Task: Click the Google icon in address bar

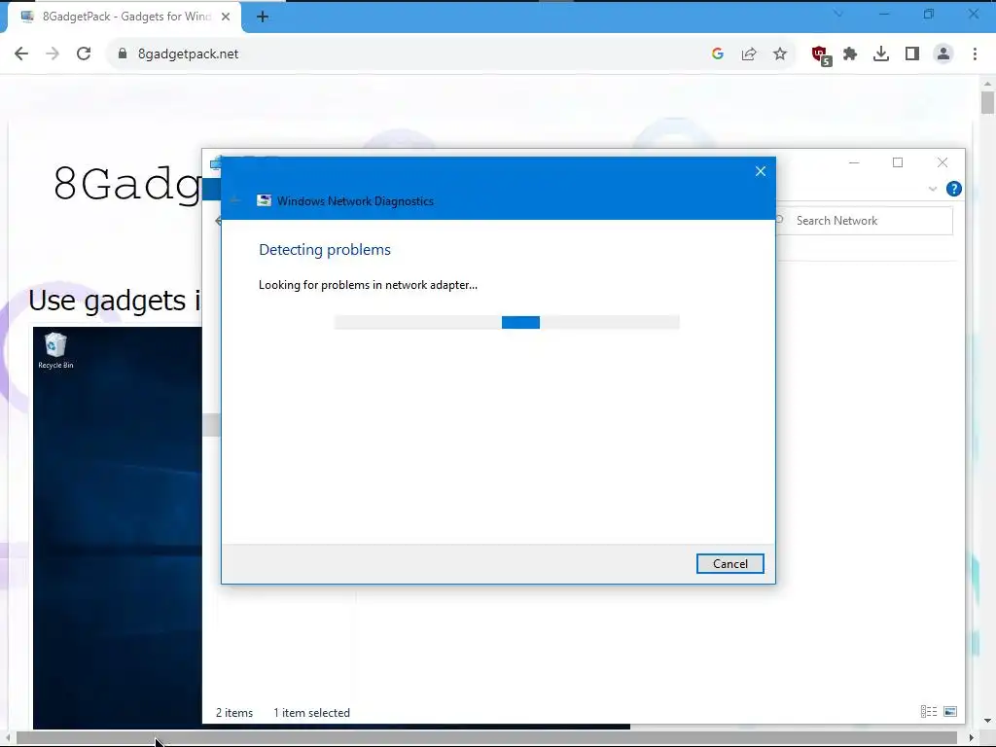Action: click(718, 54)
